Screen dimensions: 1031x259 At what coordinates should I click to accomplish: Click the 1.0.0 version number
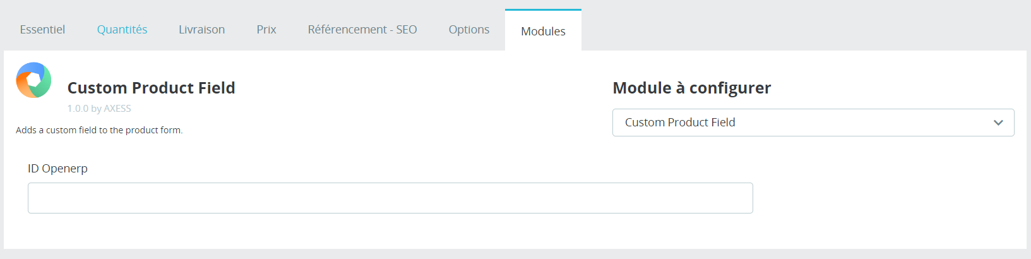click(78, 109)
